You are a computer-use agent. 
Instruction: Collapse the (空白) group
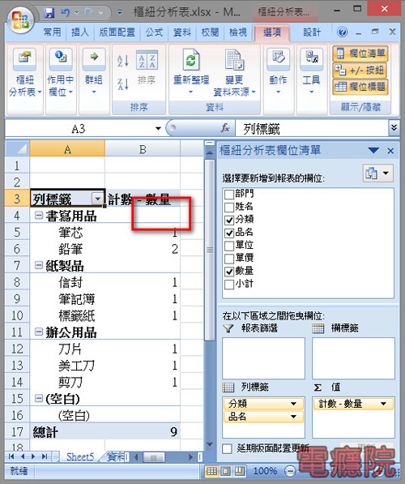(x=39, y=398)
